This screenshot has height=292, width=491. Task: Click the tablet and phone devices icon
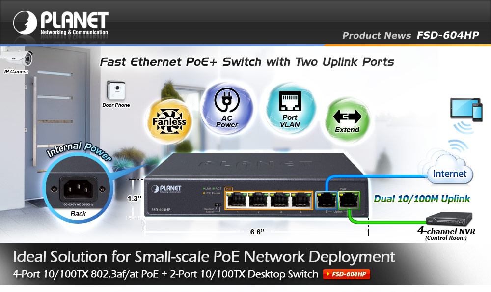point(466,110)
